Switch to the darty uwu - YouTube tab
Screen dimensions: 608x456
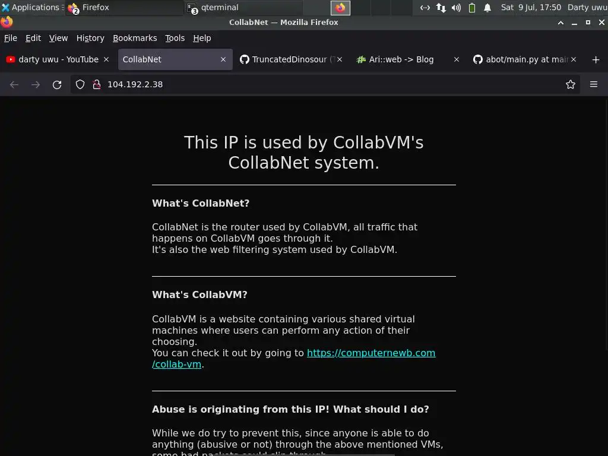coord(58,59)
